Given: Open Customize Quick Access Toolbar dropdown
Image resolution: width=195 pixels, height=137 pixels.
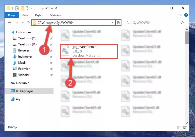Looking at the screenshot, I should 35,8.
